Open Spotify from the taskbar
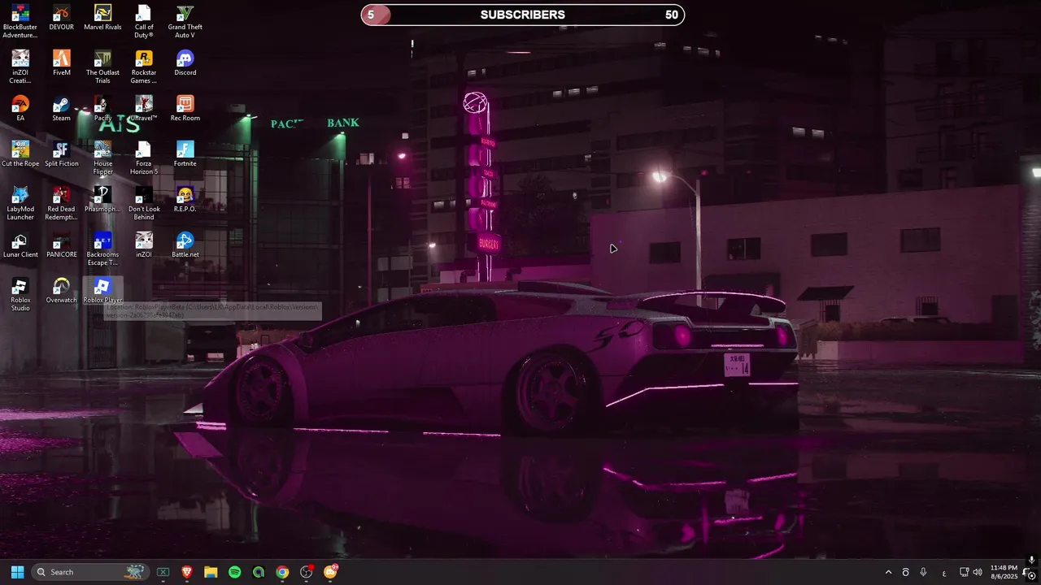 [x=234, y=572]
